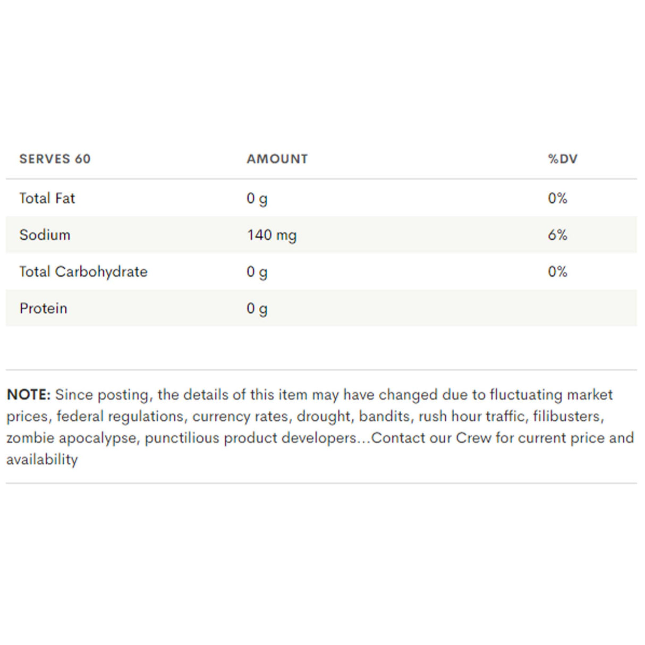Click the 0% daily value for Total Carbohydrate

pos(557,271)
